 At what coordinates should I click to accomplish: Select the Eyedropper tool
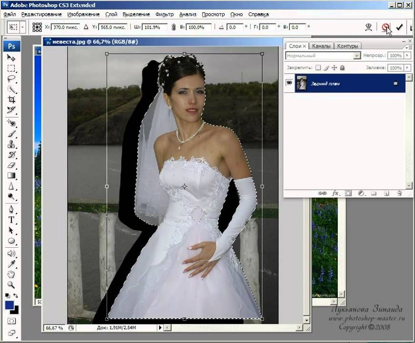pos(11,264)
